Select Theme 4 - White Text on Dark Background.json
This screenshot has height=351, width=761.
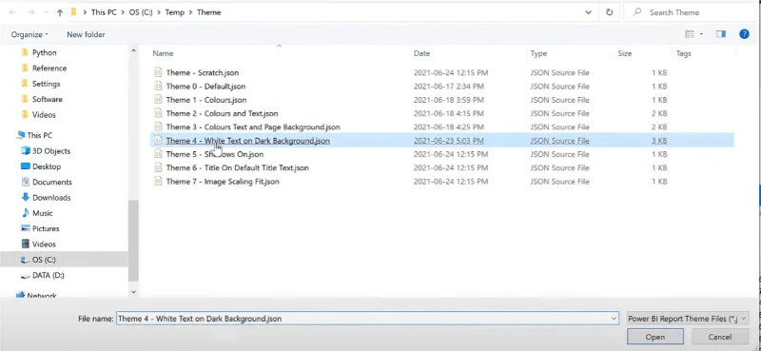coord(248,141)
